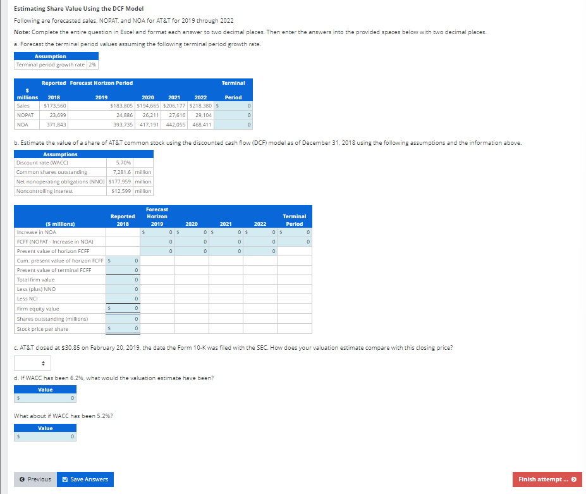The width and height of the screenshot is (586, 494).
Task: Click the FCFF 2019 answer cell
Action: click(157, 241)
